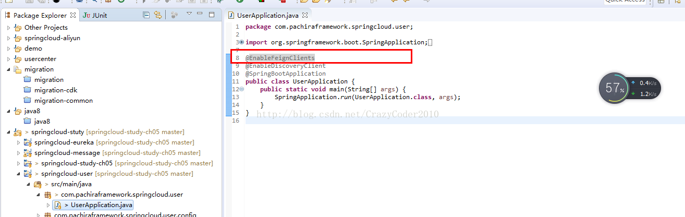Click the greyed Focus on Active Task icon

[175, 15]
